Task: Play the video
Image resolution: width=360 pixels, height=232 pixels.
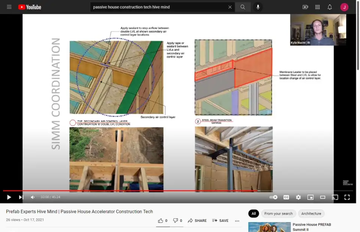Action: [x=9, y=197]
